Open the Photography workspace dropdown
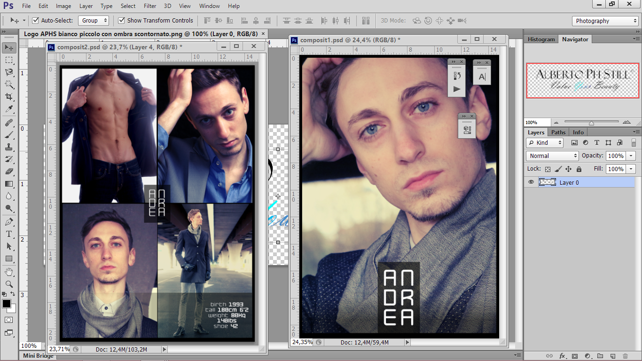Image resolution: width=642 pixels, height=361 pixels. (x=605, y=21)
